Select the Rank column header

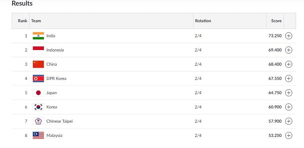(x=23, y=21)
